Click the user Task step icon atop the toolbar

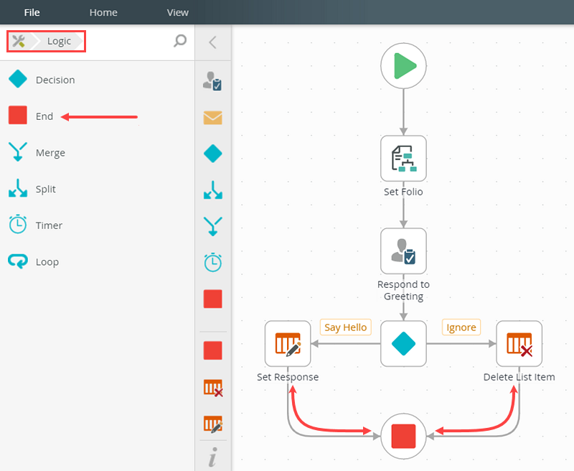click(213, 81)
